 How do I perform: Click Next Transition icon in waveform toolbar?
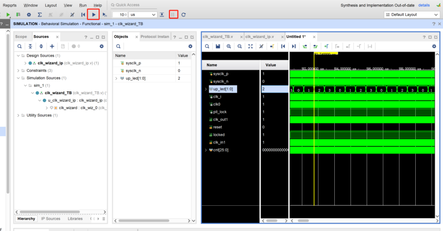pyautogui.click(x=315, y=47)
